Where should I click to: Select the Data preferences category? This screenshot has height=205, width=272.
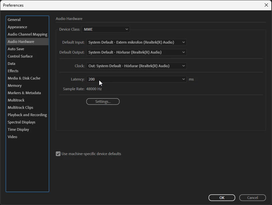pyautogui.click(x=27, y=64)
